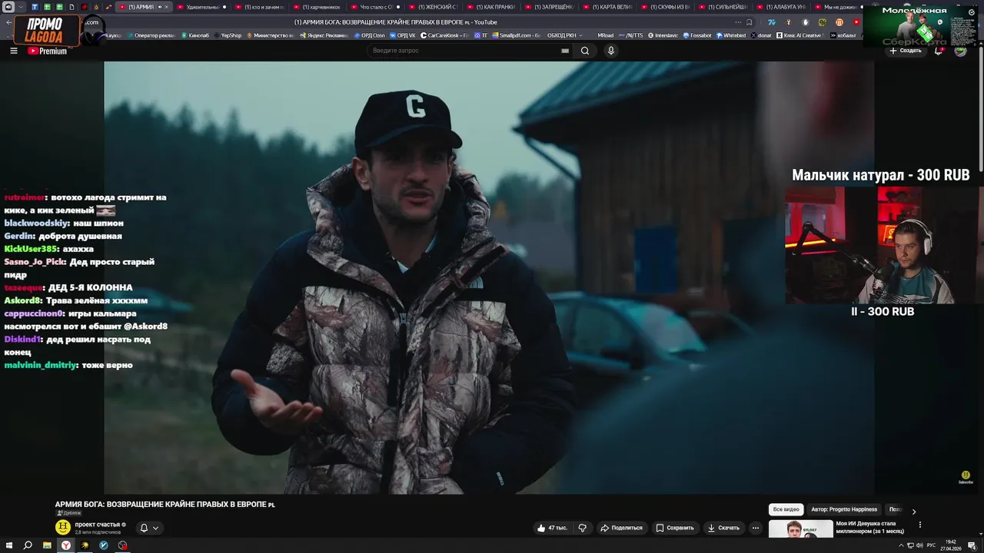Open the проект счастья channel avatar
Image resolution: width=984 pixels, height=553 pixels.
pos(63,527)
